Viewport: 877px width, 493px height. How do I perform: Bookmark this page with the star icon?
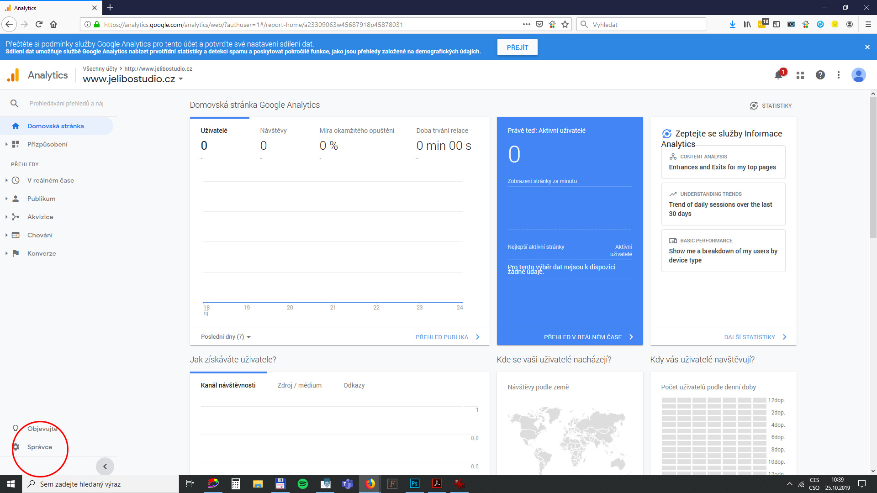pos(565,24)
